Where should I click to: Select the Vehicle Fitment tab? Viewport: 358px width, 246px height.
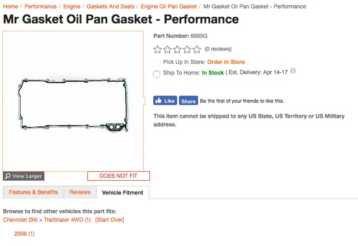click(123, 193)
